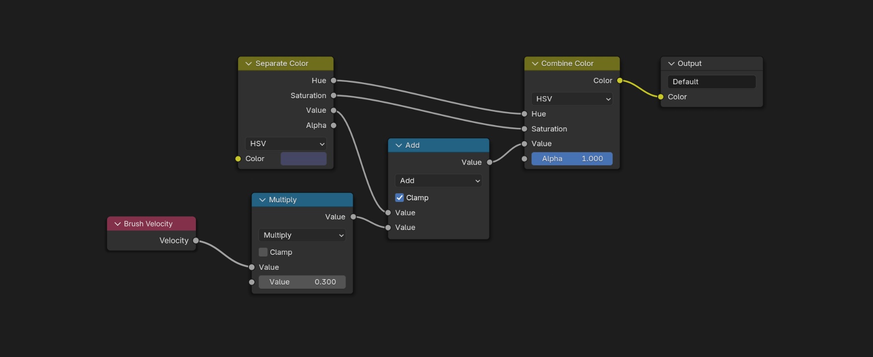Click the Velocity output socket on Brush Velocity
The image size is (873, 357).
(196, 240)
